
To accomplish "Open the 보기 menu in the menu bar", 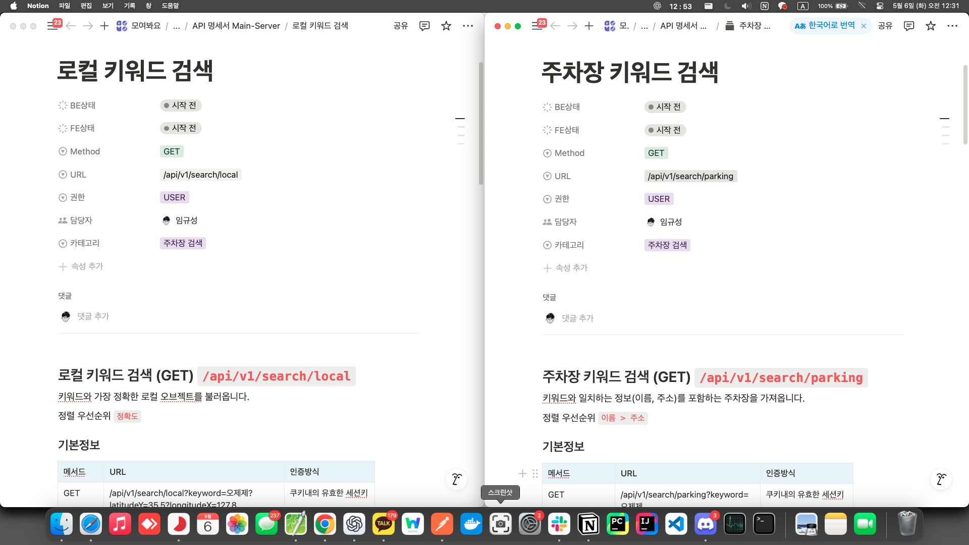I will coord(108,6).
